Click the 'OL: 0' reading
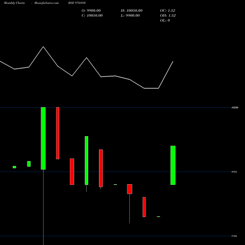This screenshot has width=245, height=245. pos(165,21)
